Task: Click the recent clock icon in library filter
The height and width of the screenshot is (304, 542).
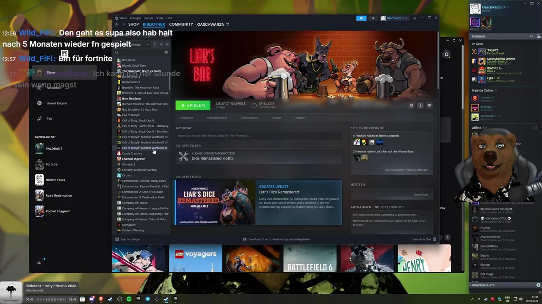Action: tap(161, 44)
